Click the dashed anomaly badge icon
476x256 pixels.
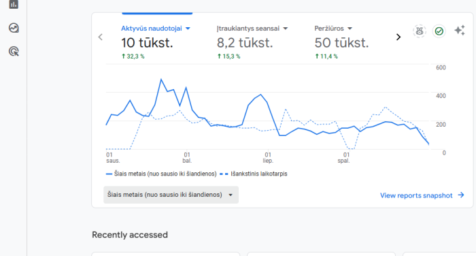tap(420, 31)
